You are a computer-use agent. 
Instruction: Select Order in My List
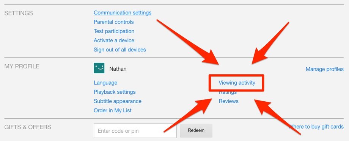point(113,110)
